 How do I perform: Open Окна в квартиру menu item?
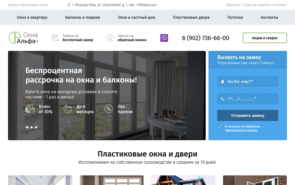click(x=32, y=17)
